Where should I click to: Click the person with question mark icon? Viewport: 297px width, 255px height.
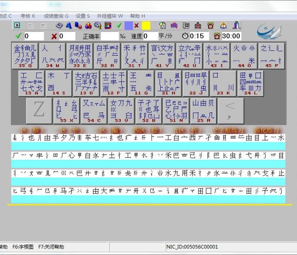224,25
